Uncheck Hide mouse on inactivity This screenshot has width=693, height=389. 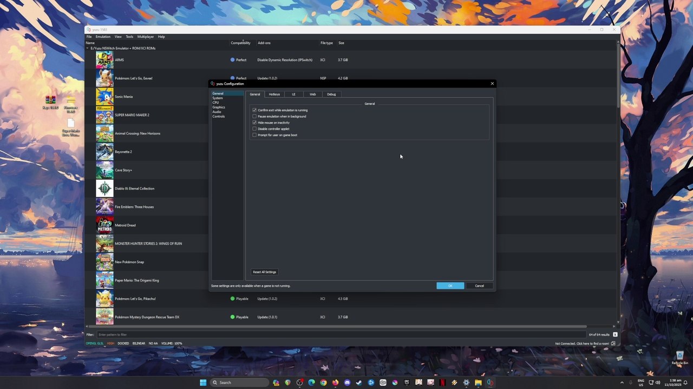click(254, 123)
